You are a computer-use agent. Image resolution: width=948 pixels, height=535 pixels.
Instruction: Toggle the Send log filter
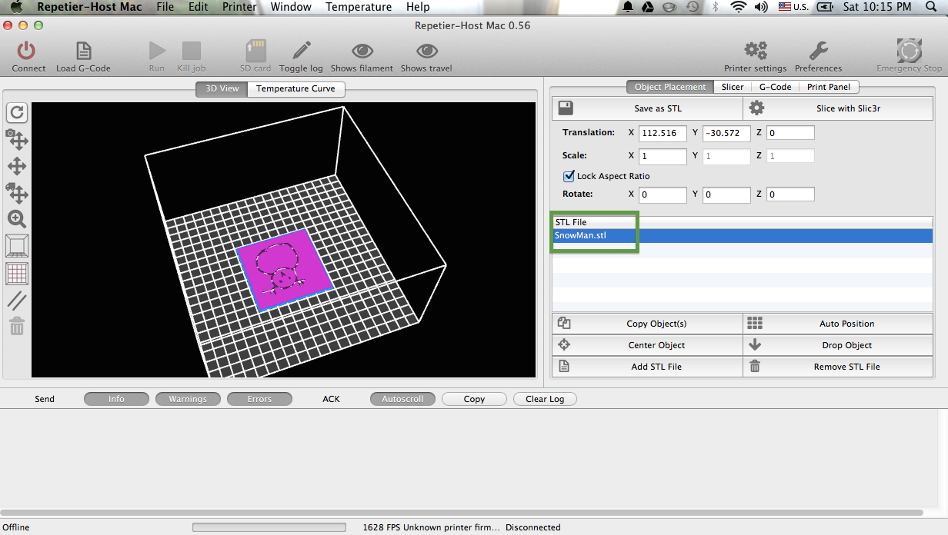[x=45, y=399]
